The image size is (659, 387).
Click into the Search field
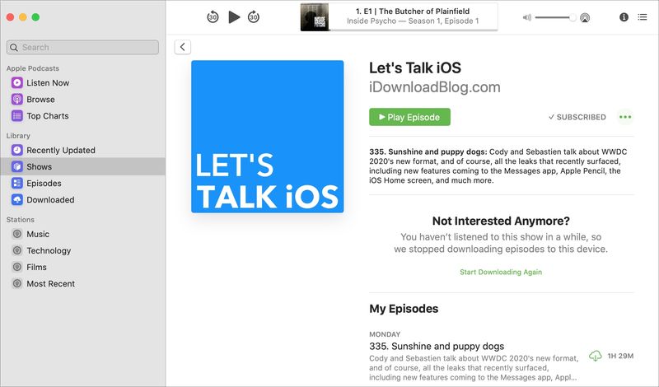point(83,48)
